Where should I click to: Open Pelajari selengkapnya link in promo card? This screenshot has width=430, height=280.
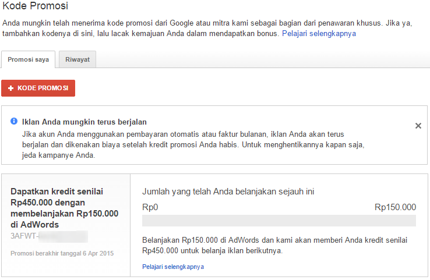tap(173, 267)
